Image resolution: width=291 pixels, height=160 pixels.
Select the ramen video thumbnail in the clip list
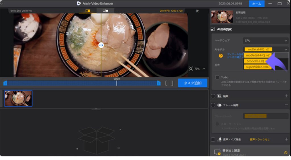[x=18, y=98]
